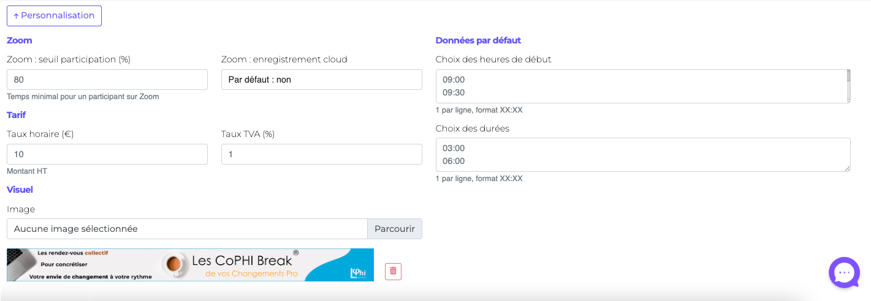The height and width of the screenshot is (301, 871).
Task: Click the Parcourir button
Action: coord(394,229)
